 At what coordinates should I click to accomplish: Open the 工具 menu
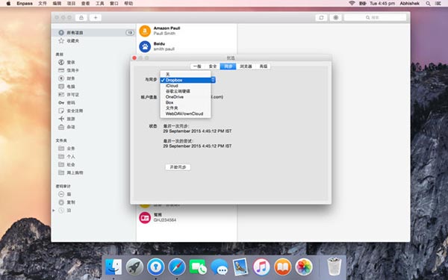tap(100, 4)
